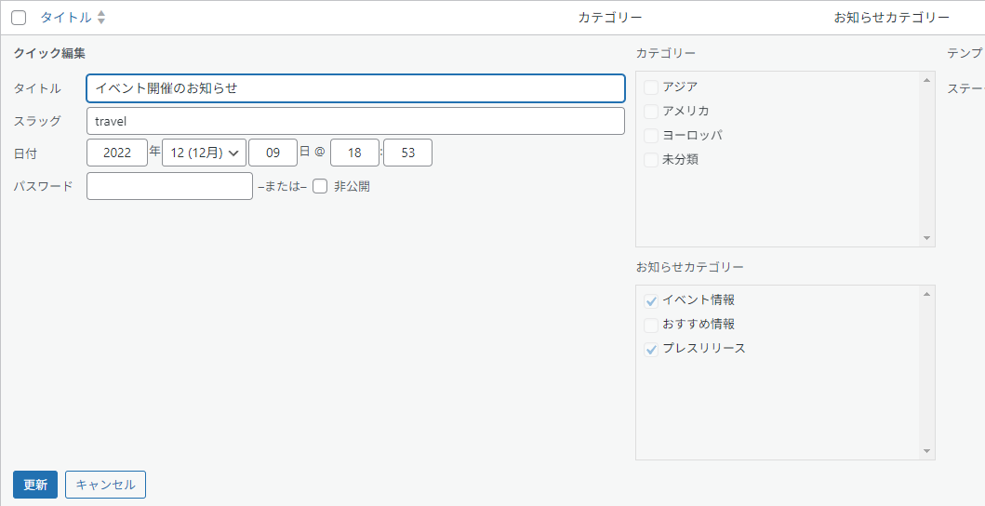Check the アジア category
The height and width of the screenshot is (506, 985).
(651, 87)
